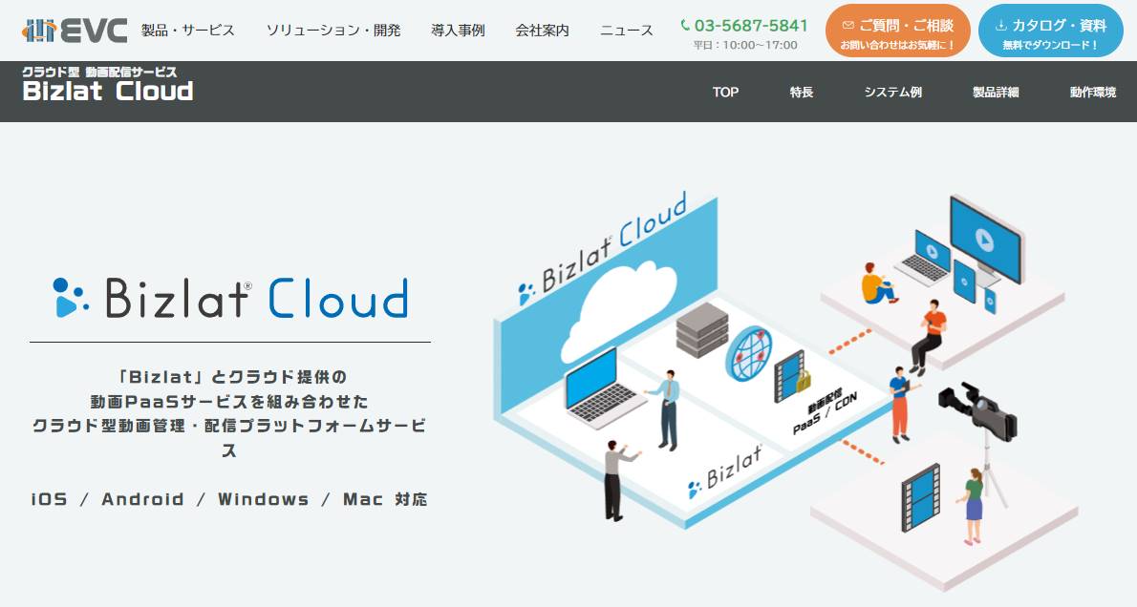The height and width of the screenshot is (607, 1137).
Task: Jump to 特長 section
Action: click(802, 92)
